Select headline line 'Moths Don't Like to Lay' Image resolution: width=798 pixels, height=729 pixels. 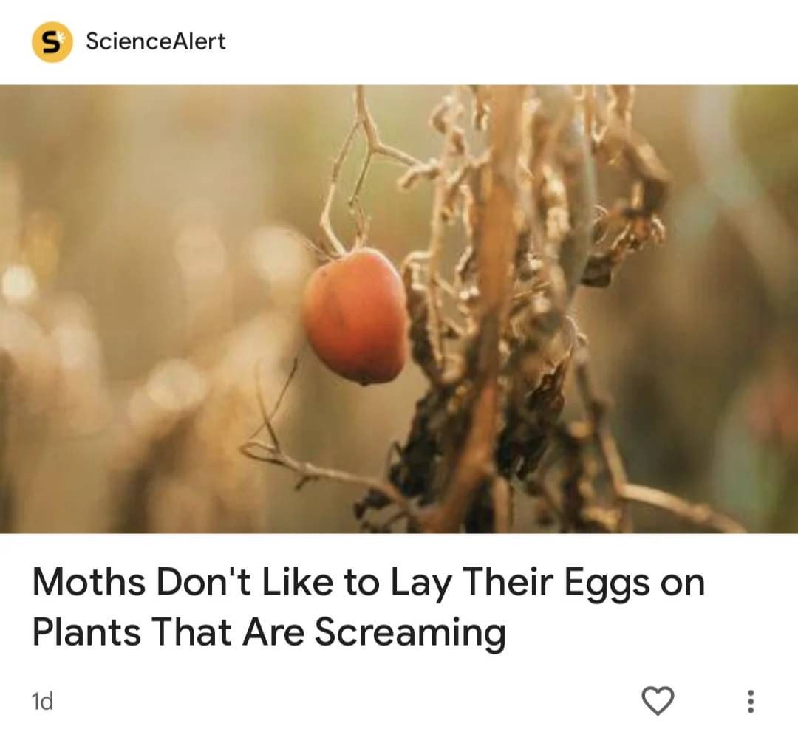click(x=242, y=583)
